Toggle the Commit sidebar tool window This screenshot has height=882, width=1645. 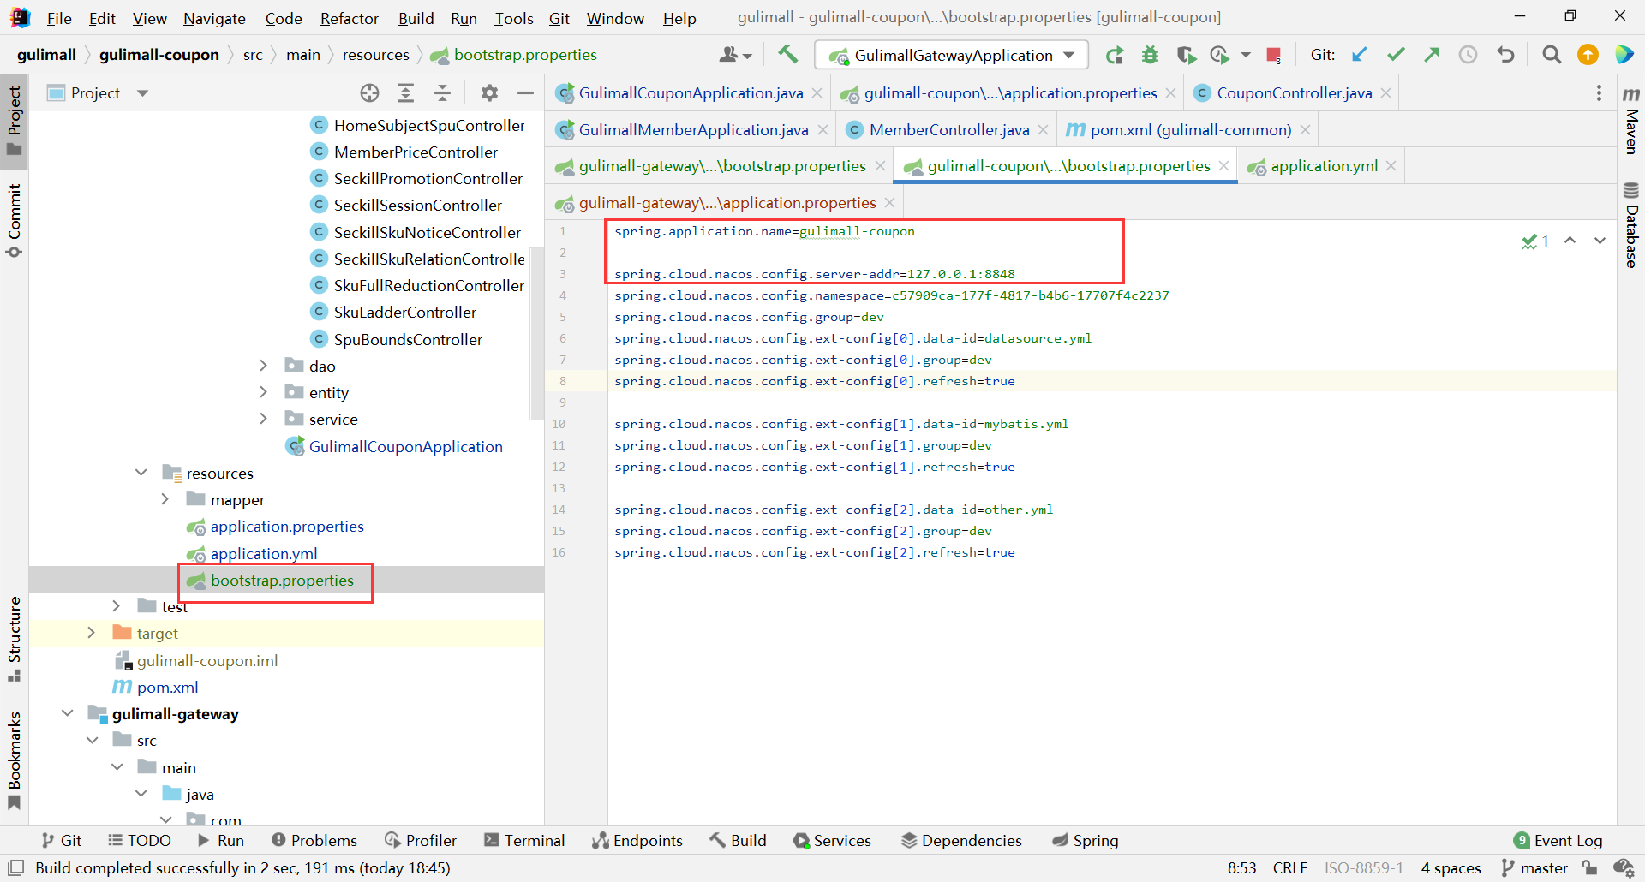tap(14, 220)
